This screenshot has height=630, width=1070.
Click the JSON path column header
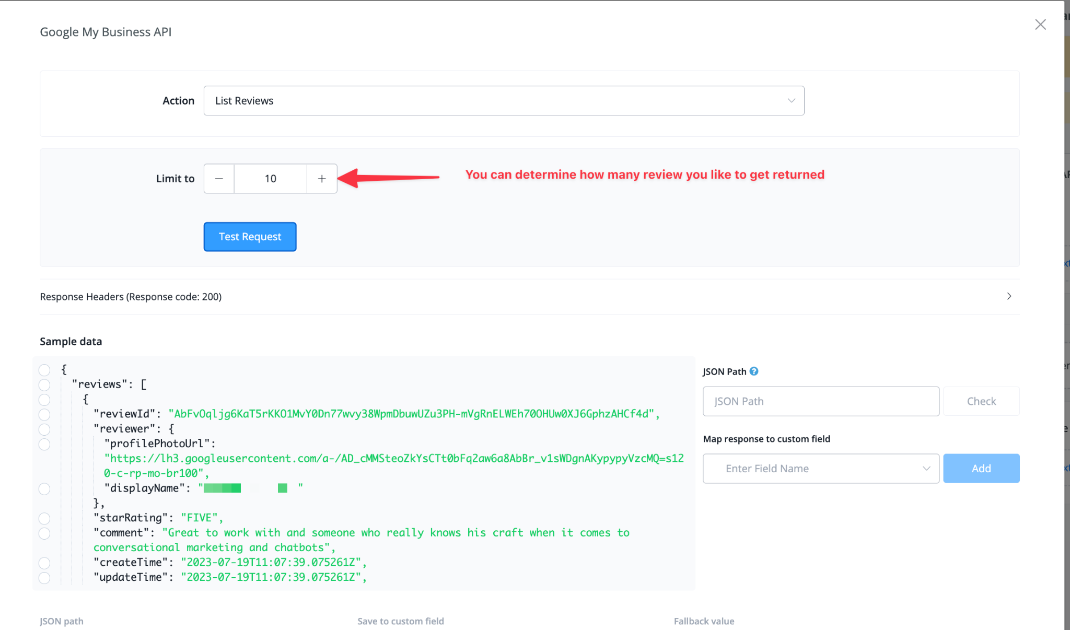pyautogui.click(x=62, y=621)
